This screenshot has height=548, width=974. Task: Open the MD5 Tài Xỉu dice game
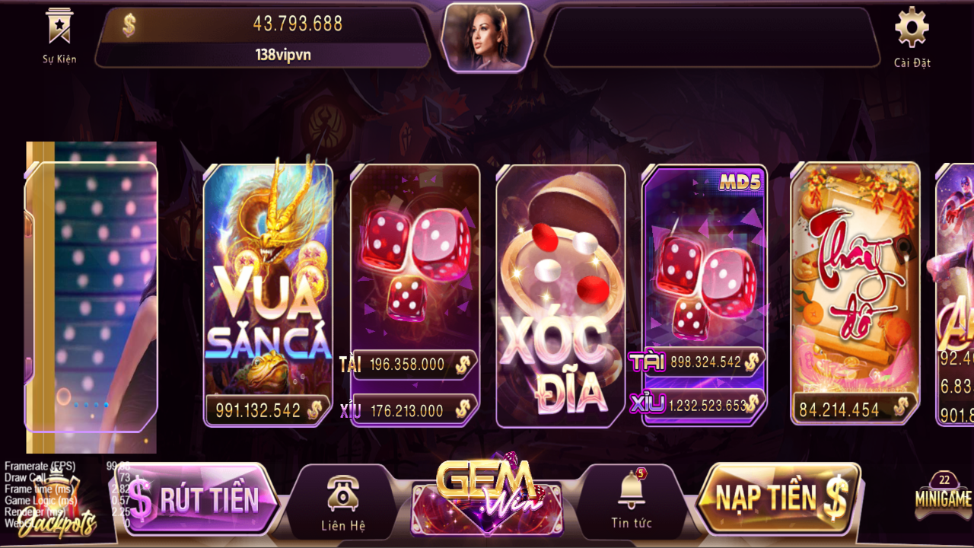click(x=705, y=295)
